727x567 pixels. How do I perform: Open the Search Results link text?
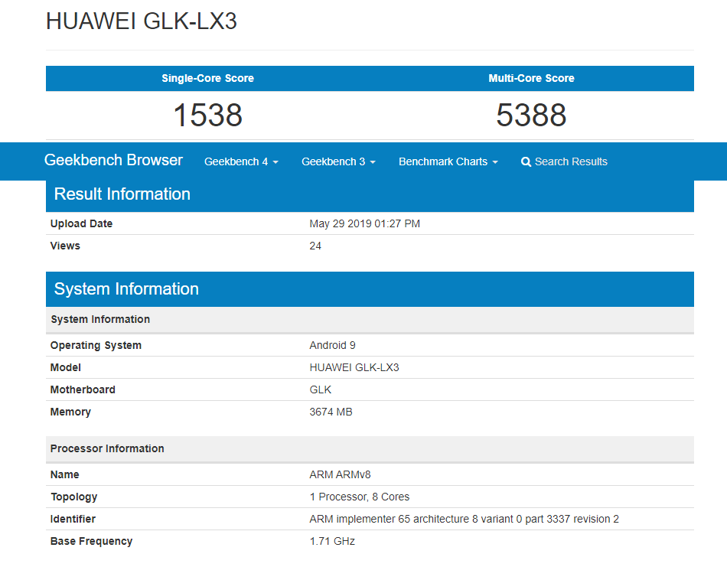click(571, 161)
